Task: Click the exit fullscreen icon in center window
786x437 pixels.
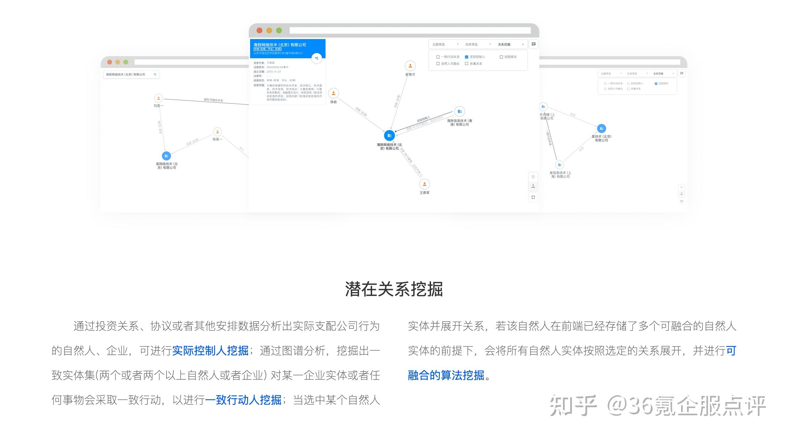Action: [x=533, y=197]
